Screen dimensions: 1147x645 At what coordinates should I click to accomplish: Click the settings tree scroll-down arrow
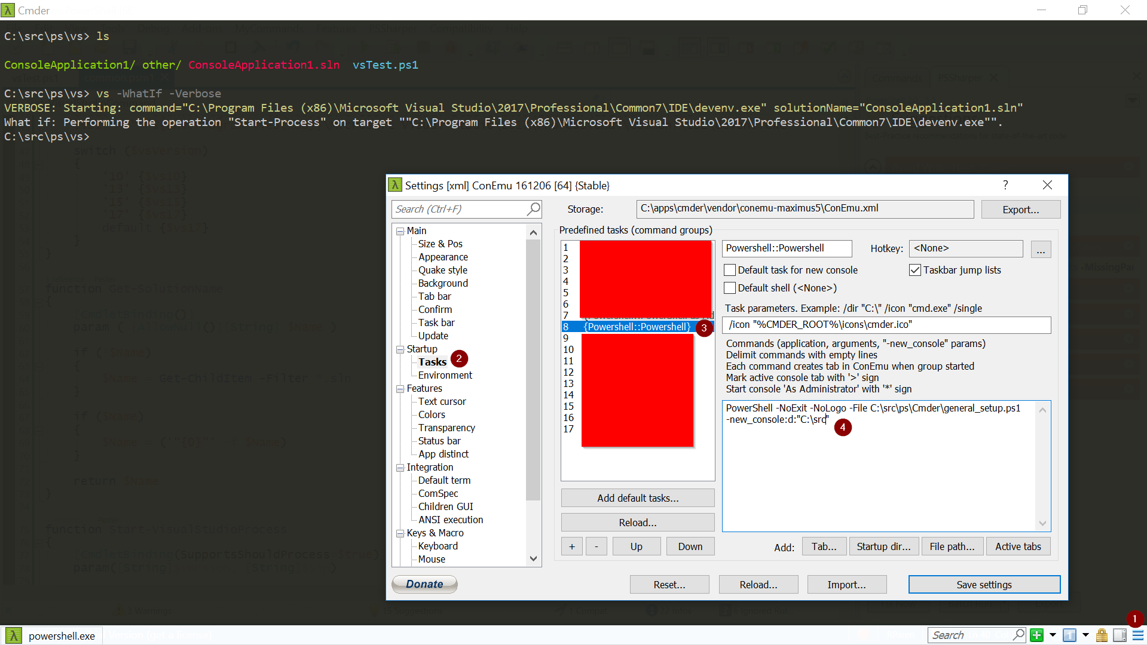[x=533, y=559]
